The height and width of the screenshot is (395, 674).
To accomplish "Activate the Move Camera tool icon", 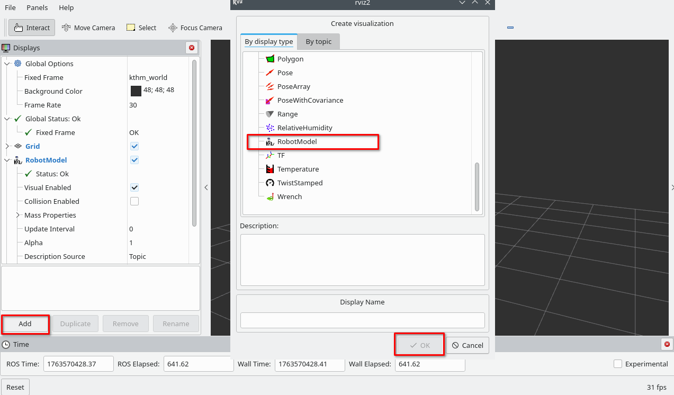I will click(66, 28).
